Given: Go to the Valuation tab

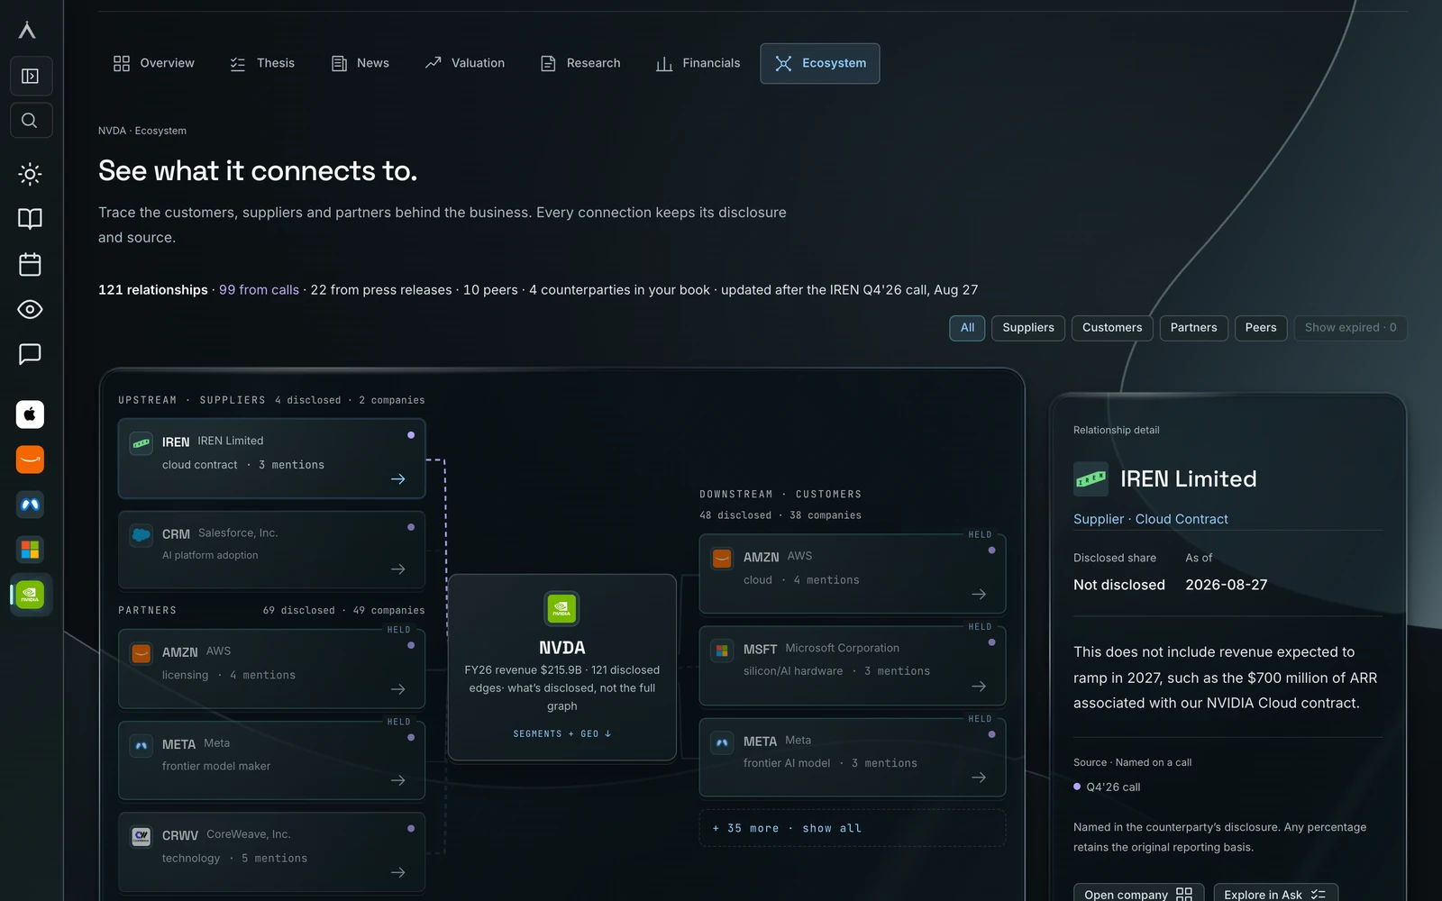Looking at the screenshot, I should pyautogui.click(x=465, y=63).
